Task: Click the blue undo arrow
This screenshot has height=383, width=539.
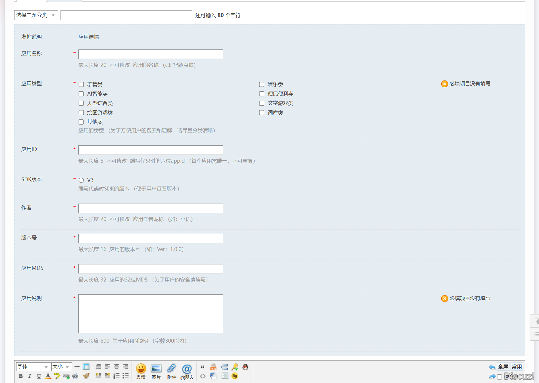Action: [x=492, y=367]
